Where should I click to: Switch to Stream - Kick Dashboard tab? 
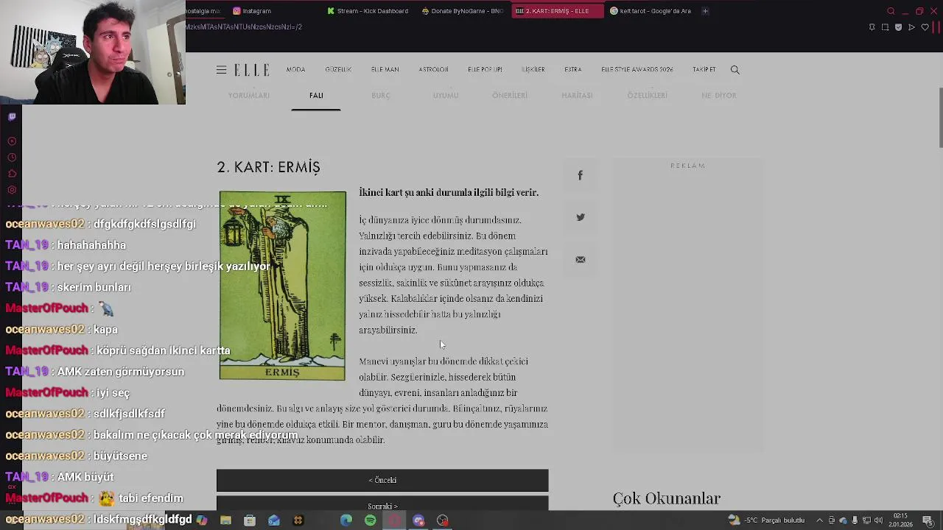tap(368, 11)
